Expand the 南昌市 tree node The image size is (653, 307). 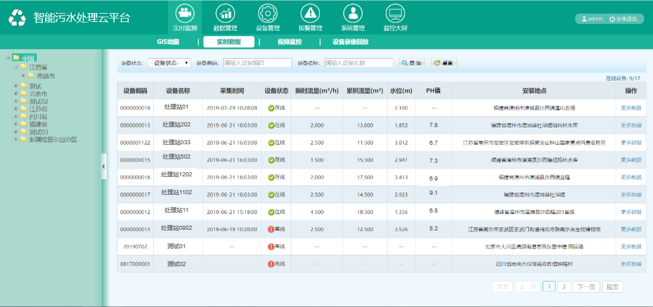23,75
